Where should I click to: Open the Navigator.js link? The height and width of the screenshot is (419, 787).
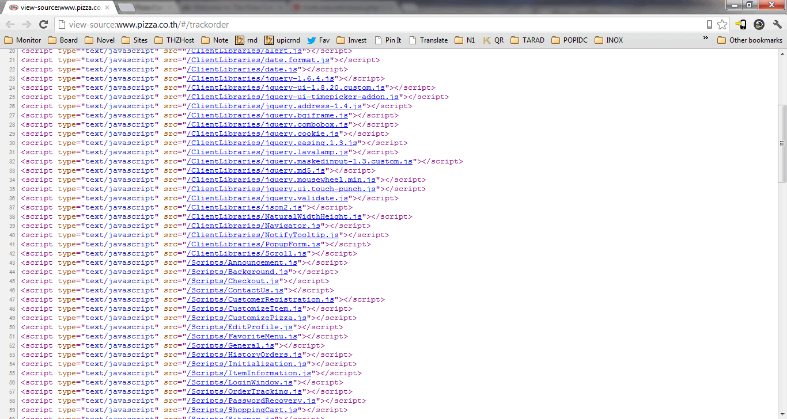click(x=254, y=226)
